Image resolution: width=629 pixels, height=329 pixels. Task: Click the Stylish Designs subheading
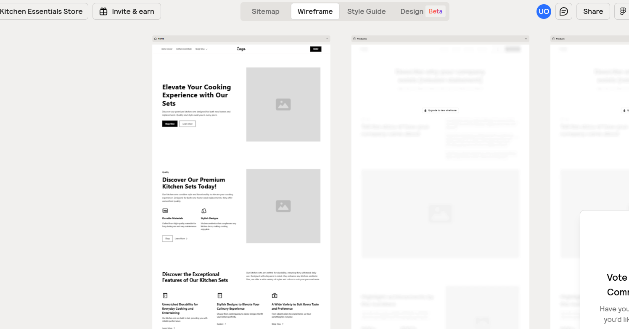click(x=209, y=218)
